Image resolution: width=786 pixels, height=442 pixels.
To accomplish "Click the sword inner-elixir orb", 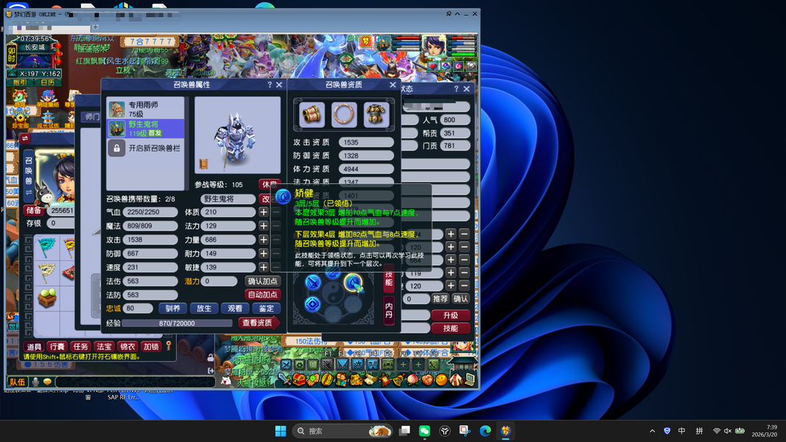I will [313, 283].
